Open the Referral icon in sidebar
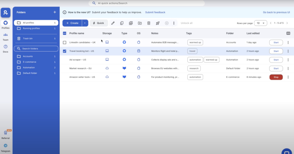Image resolution: width=294 pixels, height=154 pixels. 5,134
